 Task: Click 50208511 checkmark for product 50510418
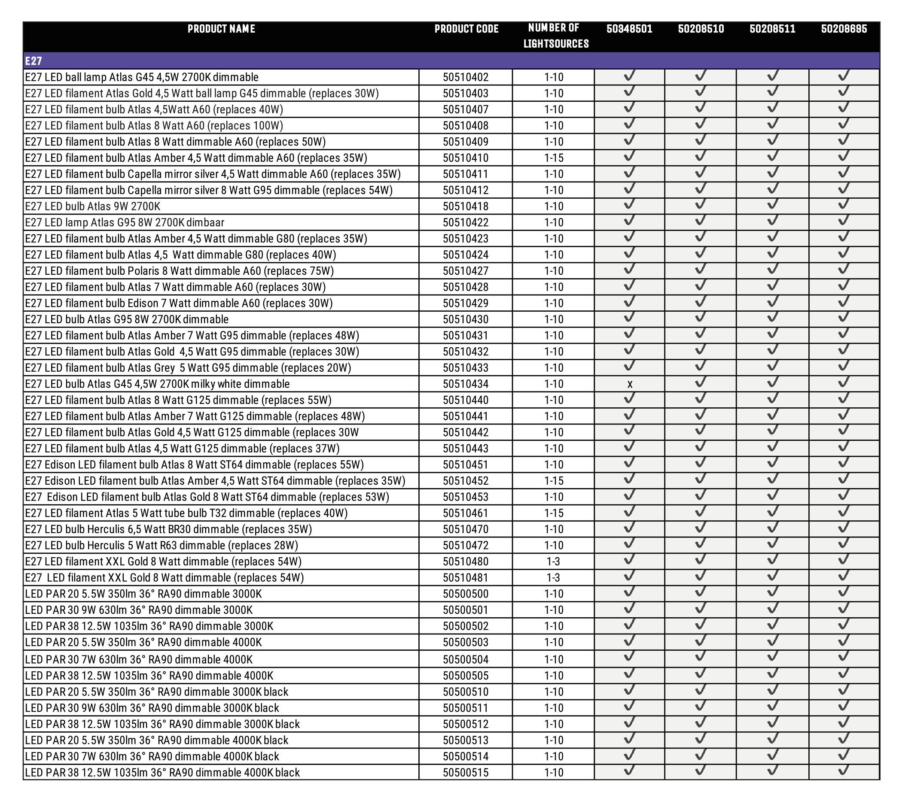pos(772,205)
